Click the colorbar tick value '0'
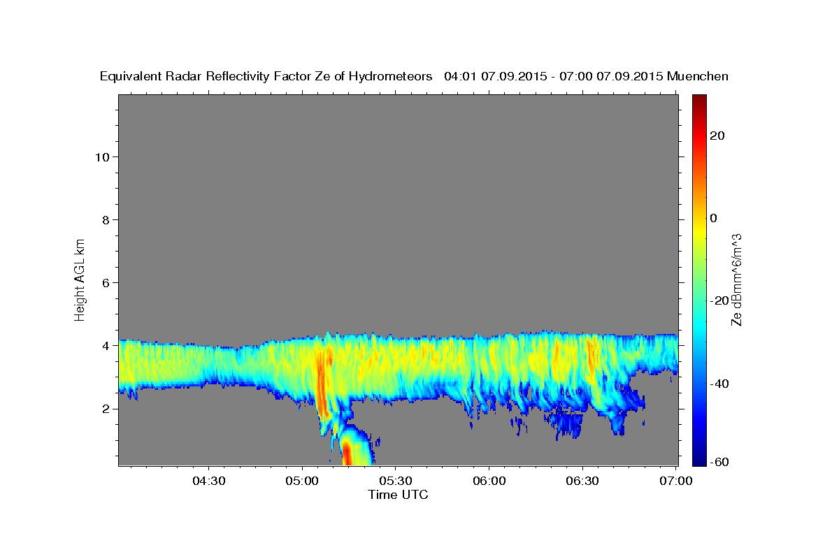The image size is (839, 559). [x=713, y=218]
